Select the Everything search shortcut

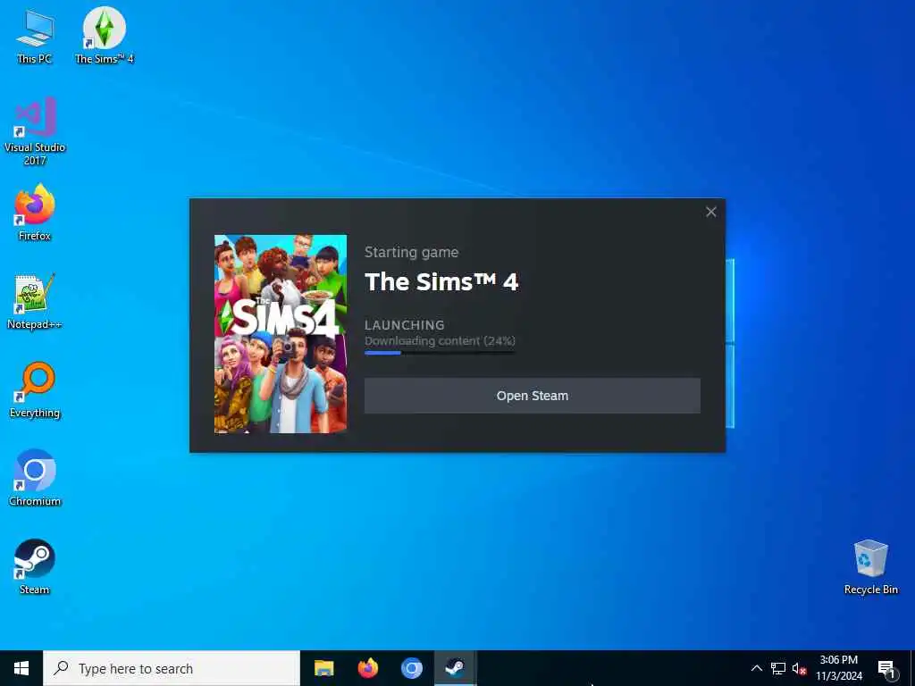coord(35,390)
